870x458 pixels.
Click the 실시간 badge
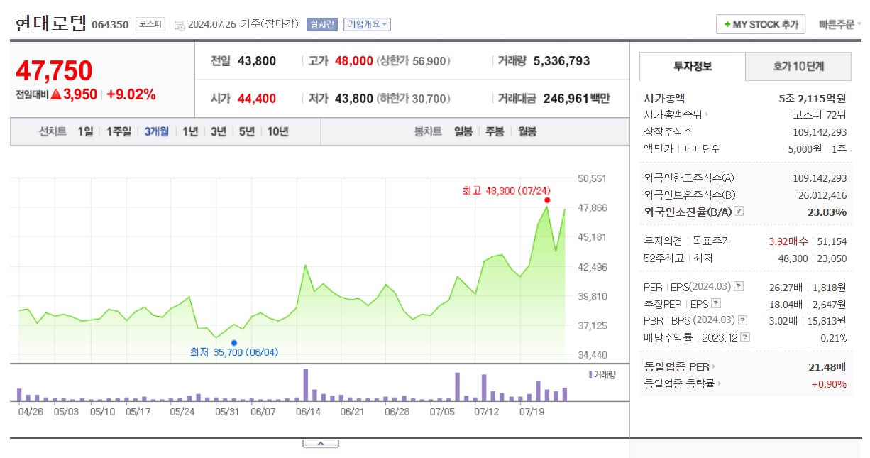(x=322, y=24)
